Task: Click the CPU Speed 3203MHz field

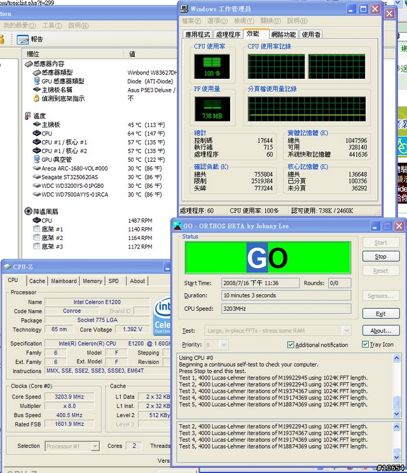Action: point(286,309)
